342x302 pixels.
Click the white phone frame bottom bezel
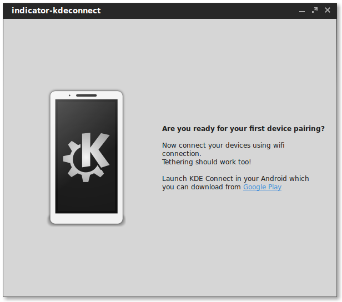(86, 218)
